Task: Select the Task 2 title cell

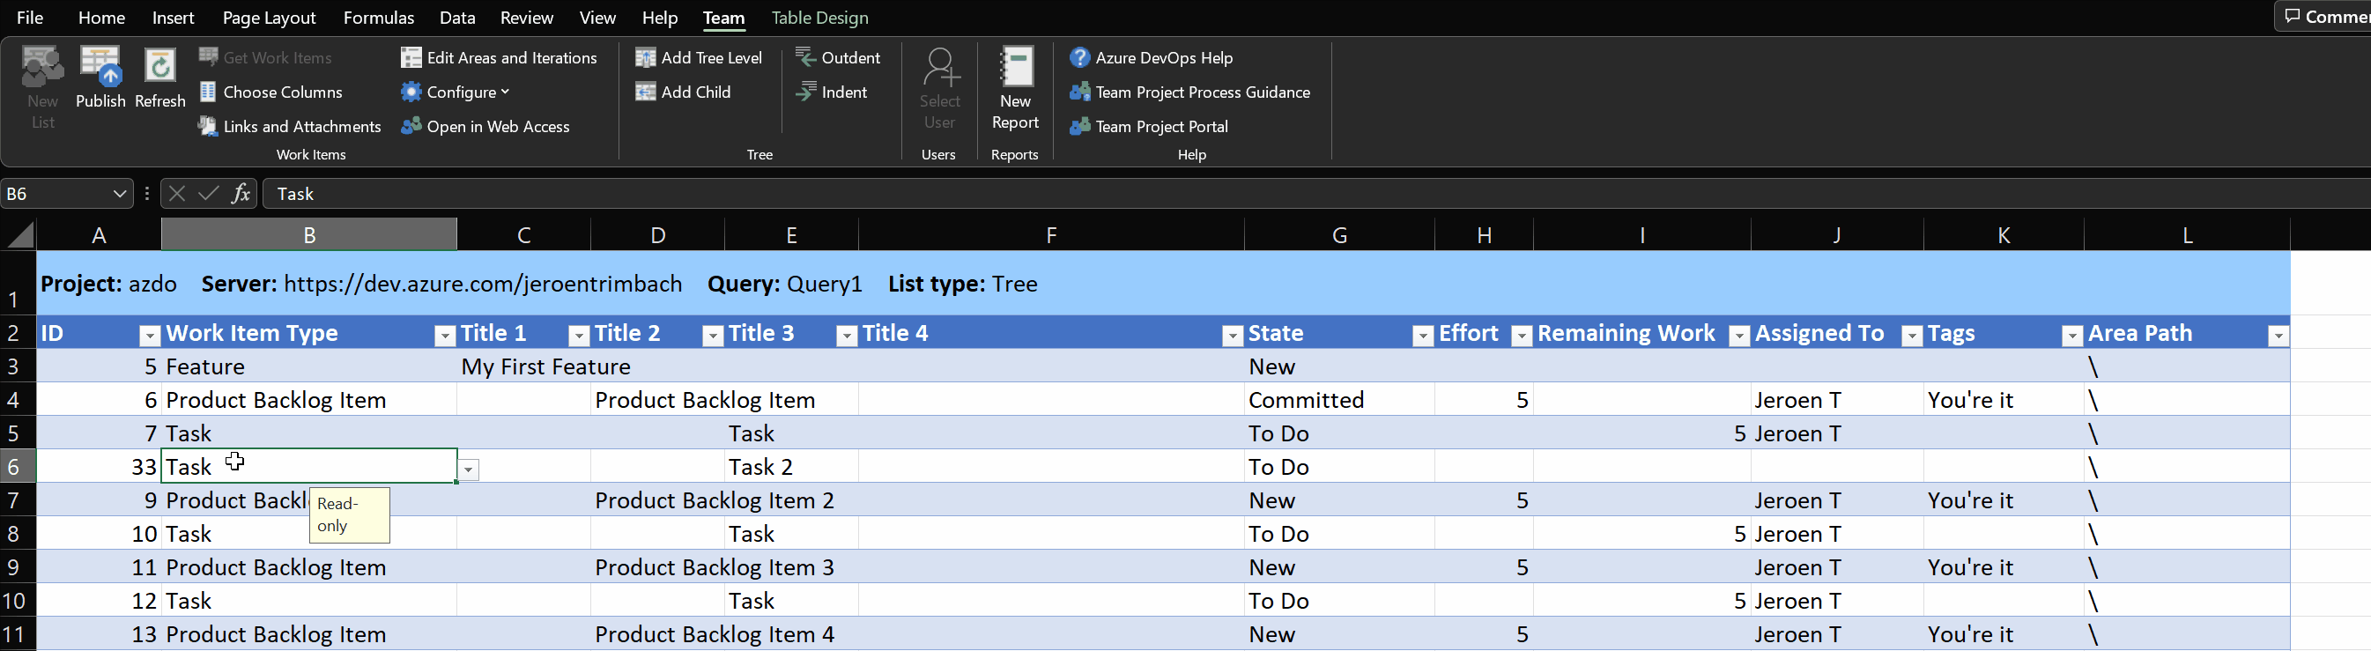Action: coord(791,467)
